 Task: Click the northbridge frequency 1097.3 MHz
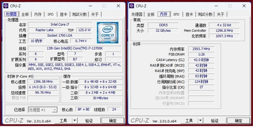(x=224, y=36)
